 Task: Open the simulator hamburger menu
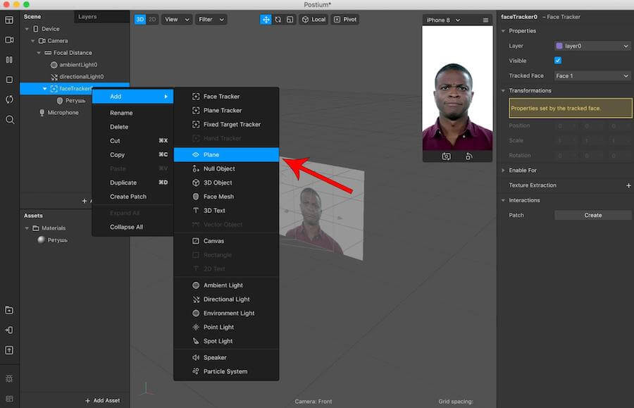coord(485,20)
